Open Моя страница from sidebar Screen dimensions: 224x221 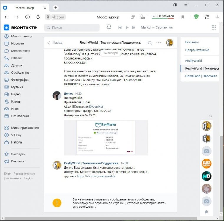18,36
